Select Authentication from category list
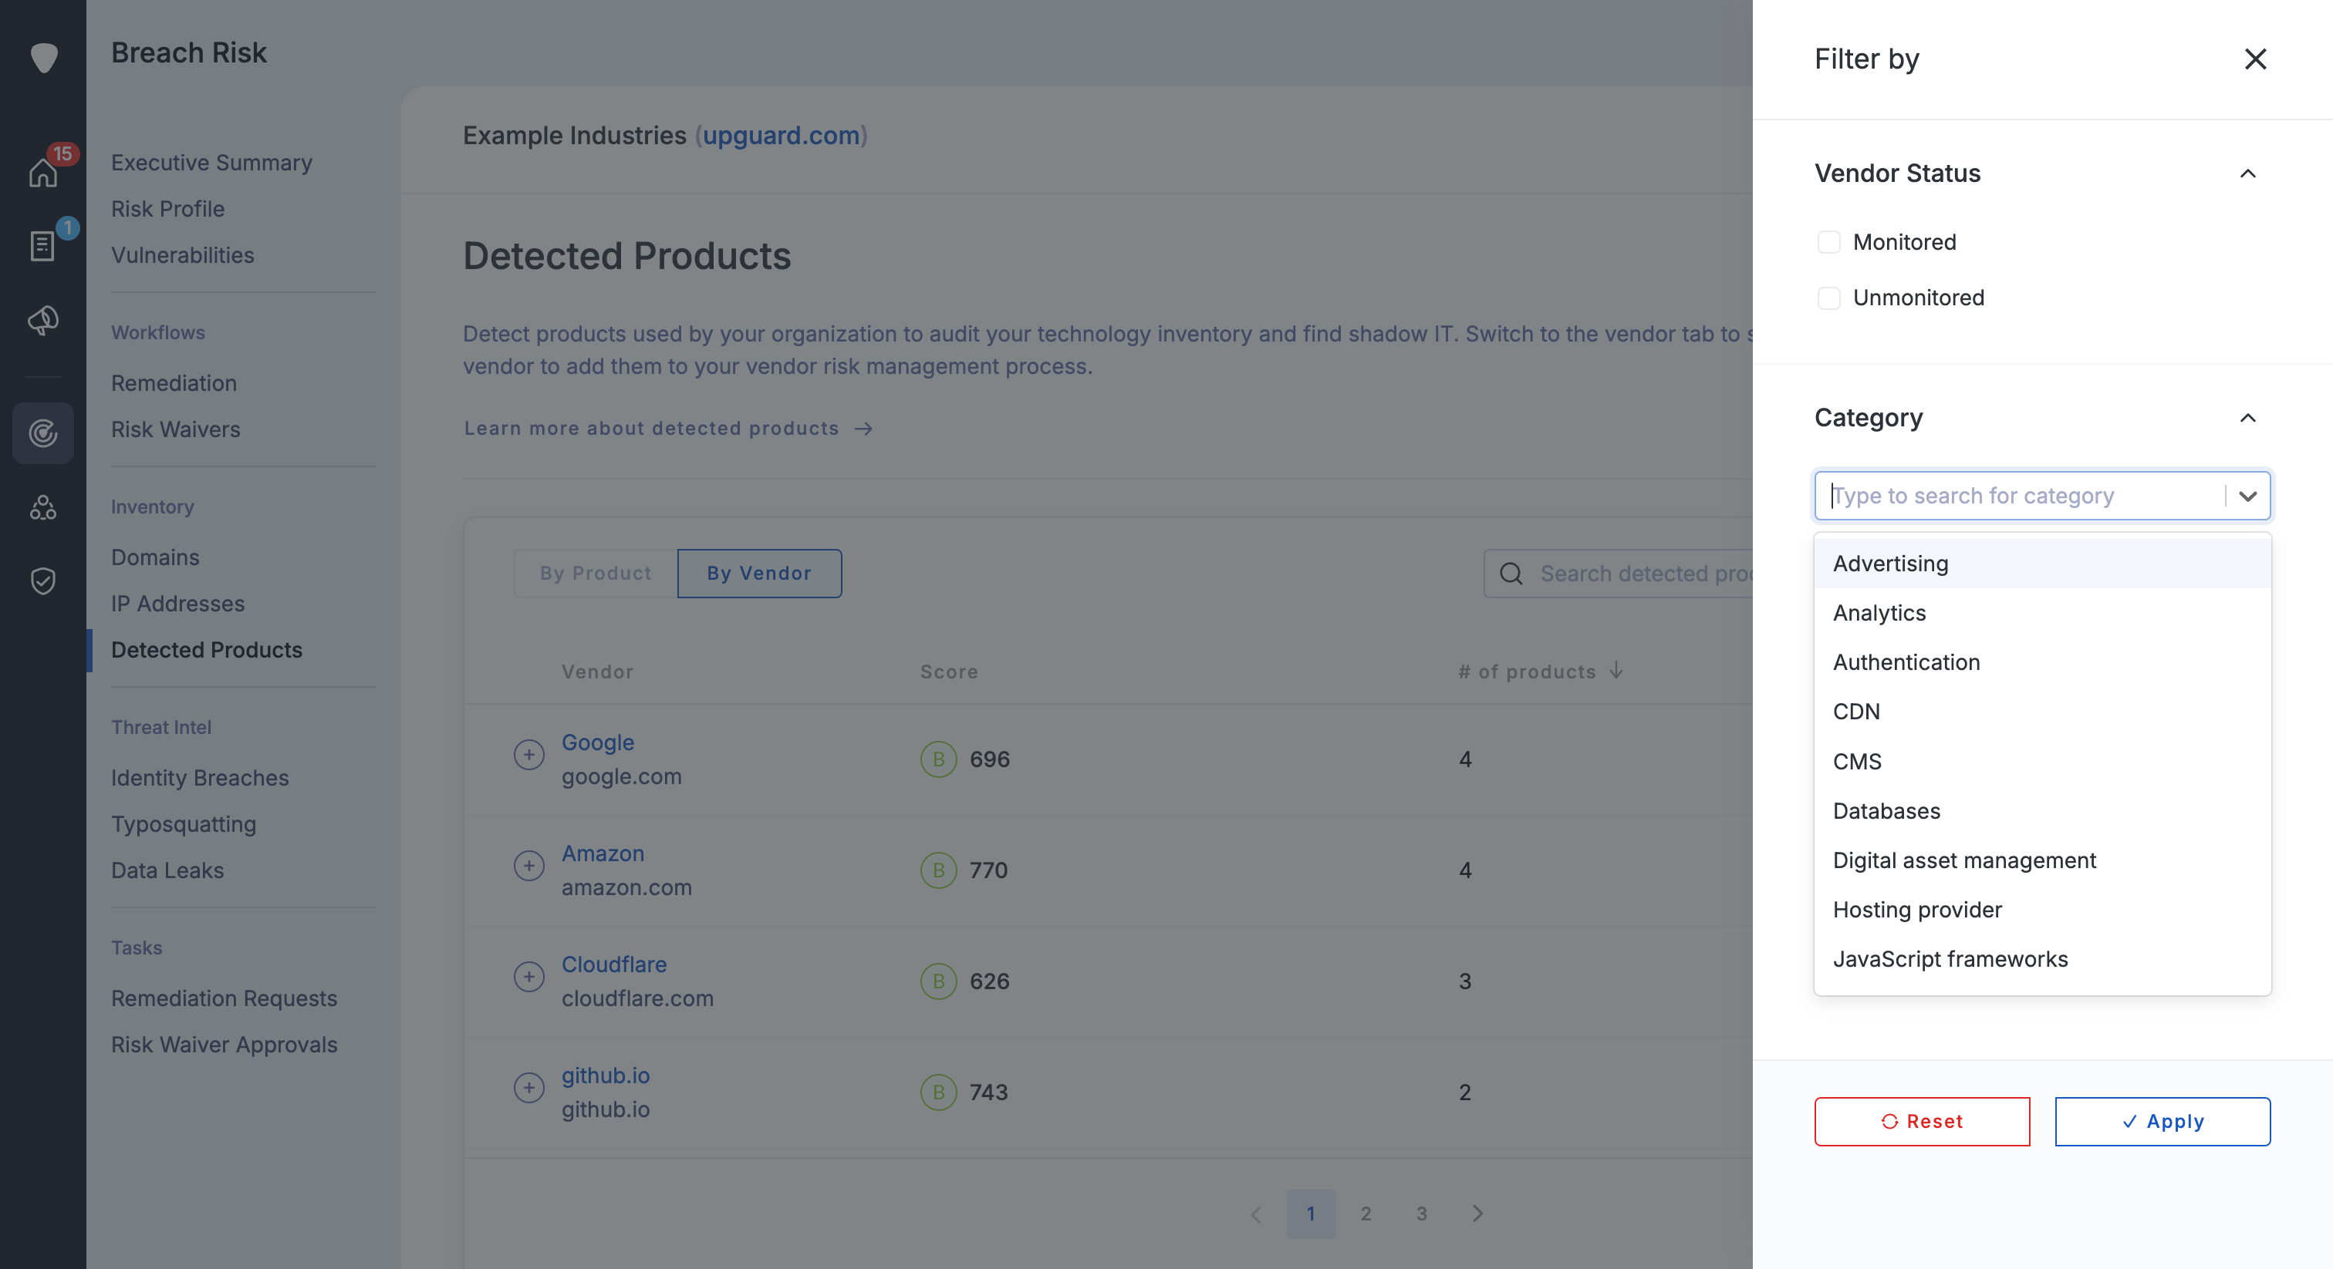The image size is (2333, 1269). pyautogui.click(x=2042, y=662)
